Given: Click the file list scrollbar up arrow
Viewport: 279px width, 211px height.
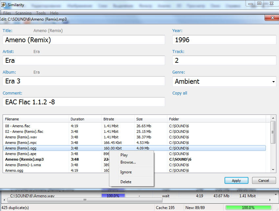Looking at the screenshot, I should pos(273,118).
